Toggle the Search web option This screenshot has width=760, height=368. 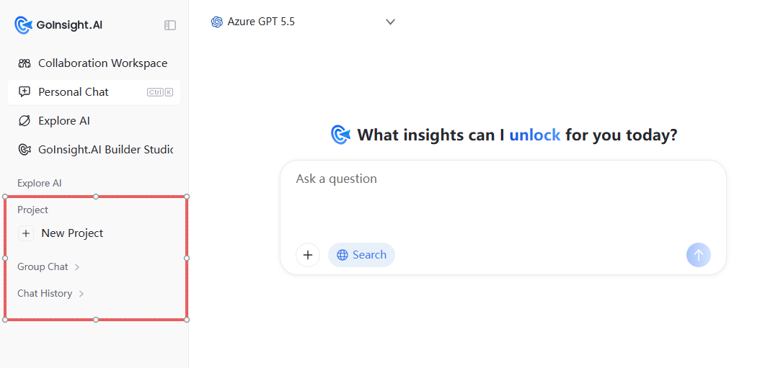coord(361,255)
